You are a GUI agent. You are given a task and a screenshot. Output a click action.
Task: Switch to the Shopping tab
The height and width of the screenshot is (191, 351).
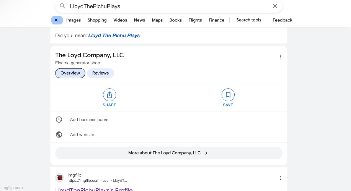97,20
